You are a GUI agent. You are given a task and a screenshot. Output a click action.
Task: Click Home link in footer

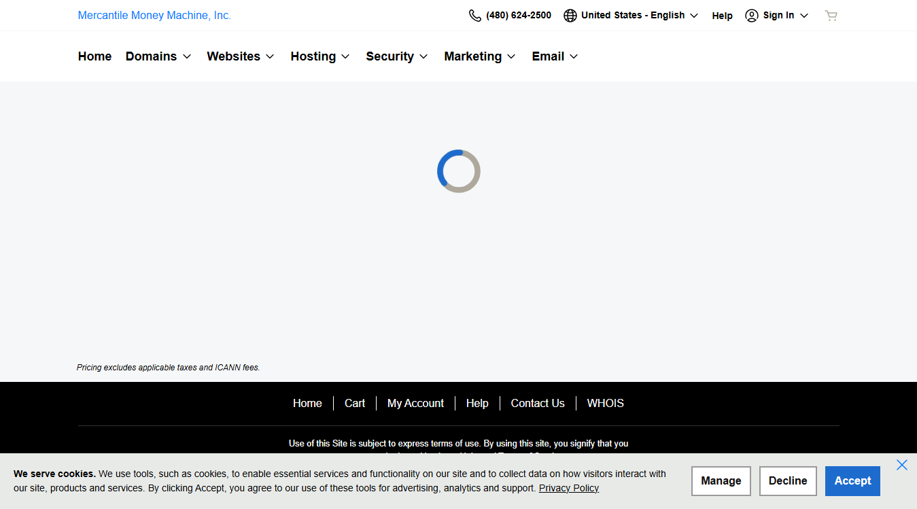[x=307, y=404]
